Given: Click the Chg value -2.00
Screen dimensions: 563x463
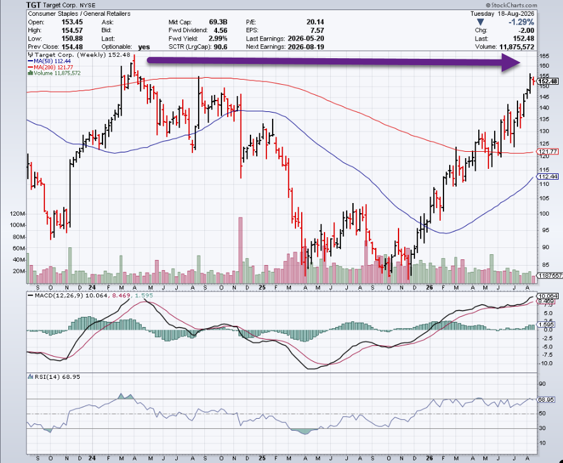Looking at the screenshot, I should coord(527,30).
